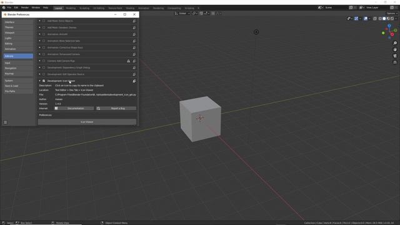Click the Report a Bug button
400x225 pixels.
coord(116,108)
